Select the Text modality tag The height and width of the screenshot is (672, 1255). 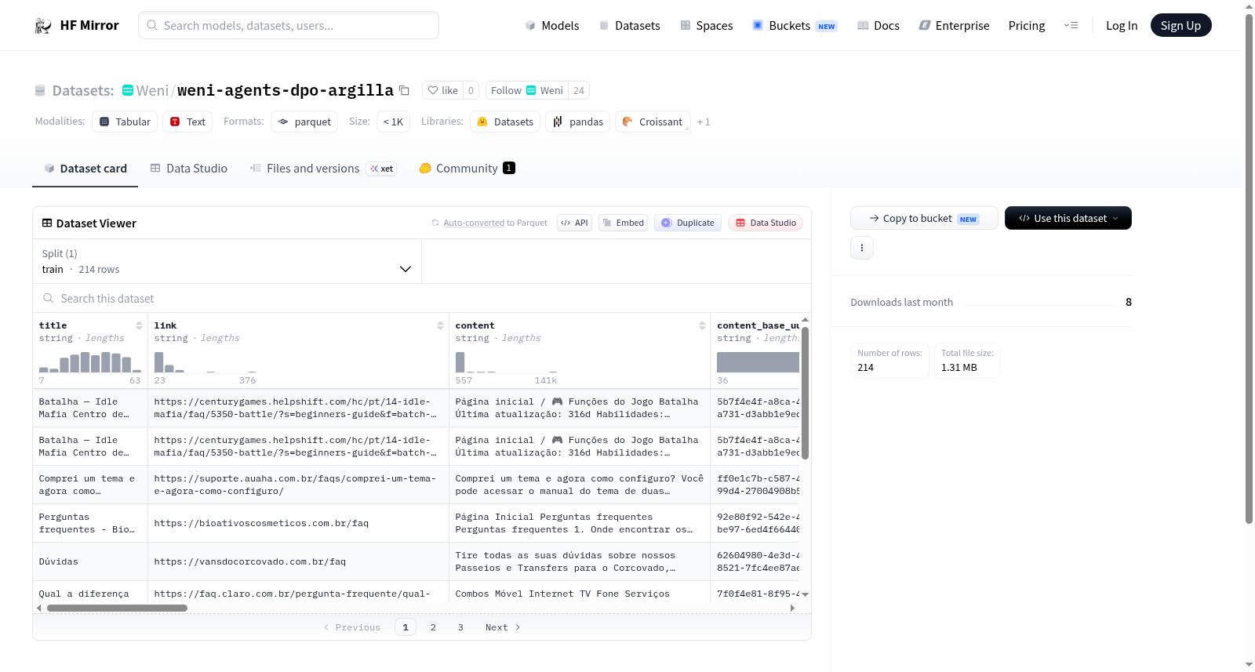pos(188,122)
